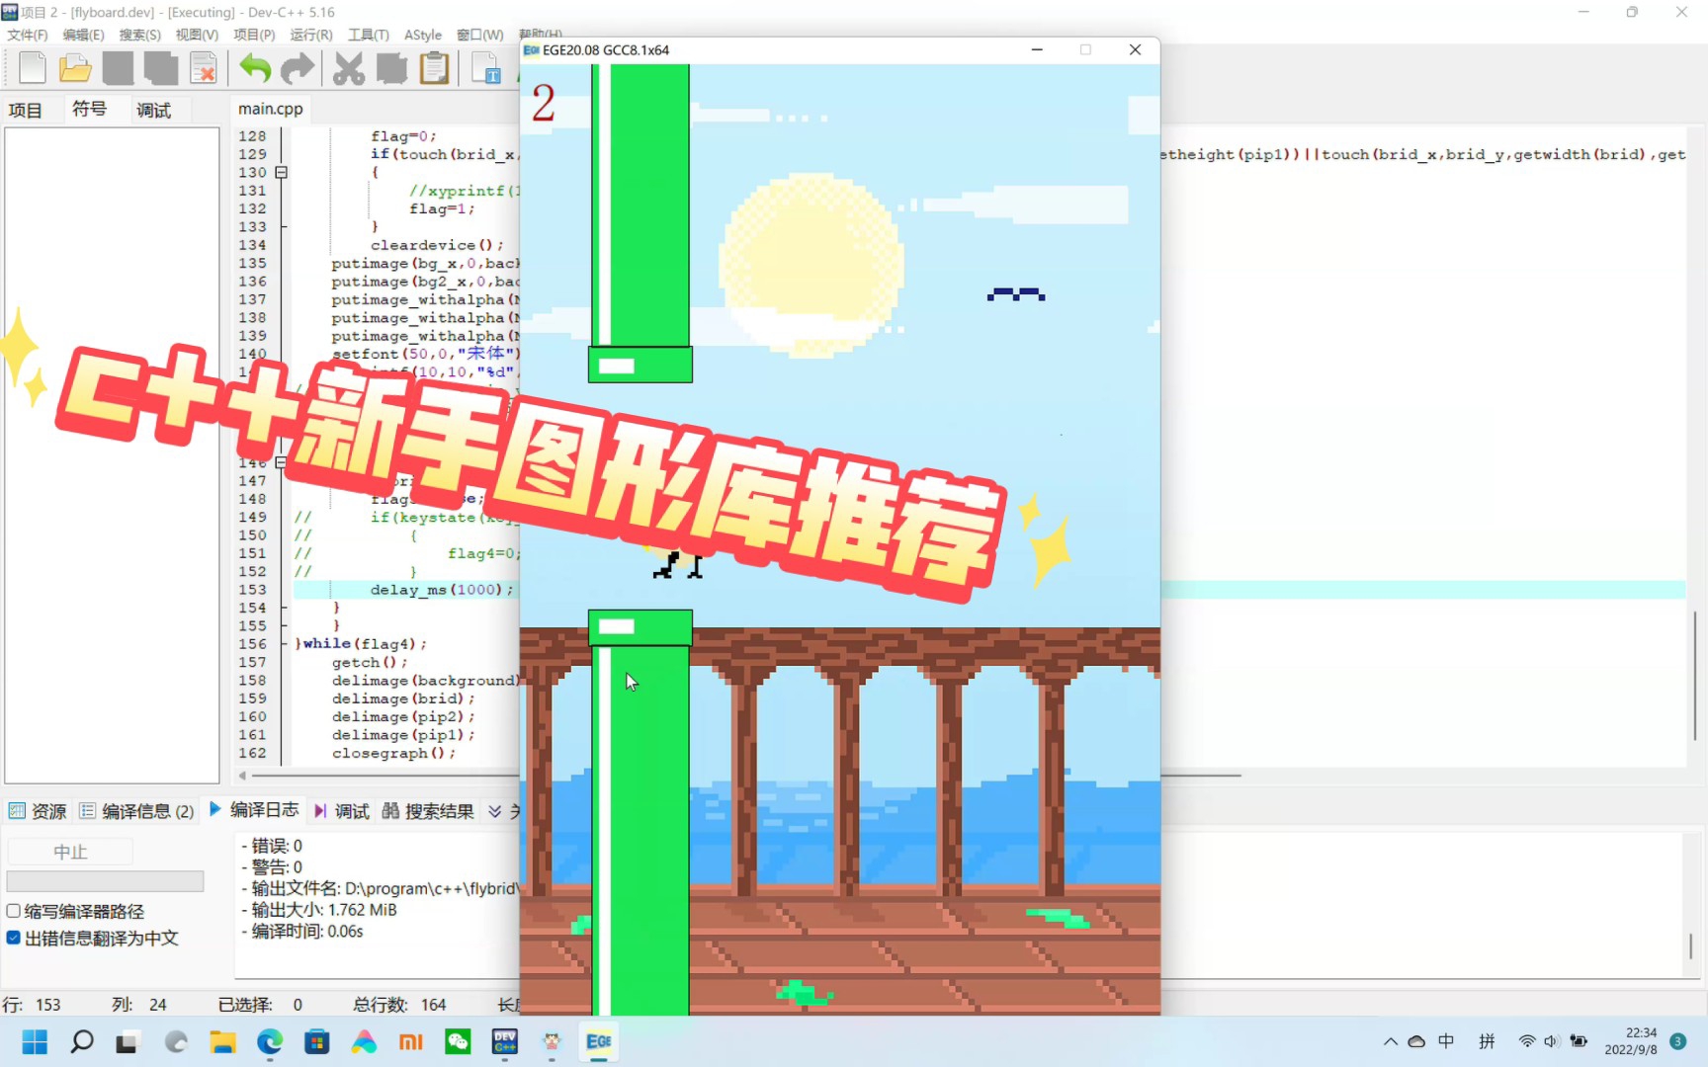1708x1067 pixels.
Task: Click the gray Redo arrow
Action: pos(298,68)
